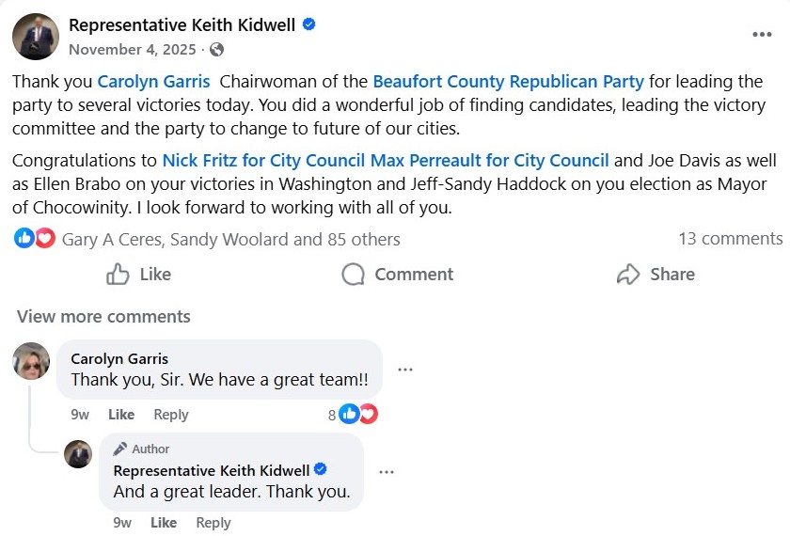Reply to Carolyn Garris's comment
The width and height of the screenshot is (790, 536).
pos(171,415)
